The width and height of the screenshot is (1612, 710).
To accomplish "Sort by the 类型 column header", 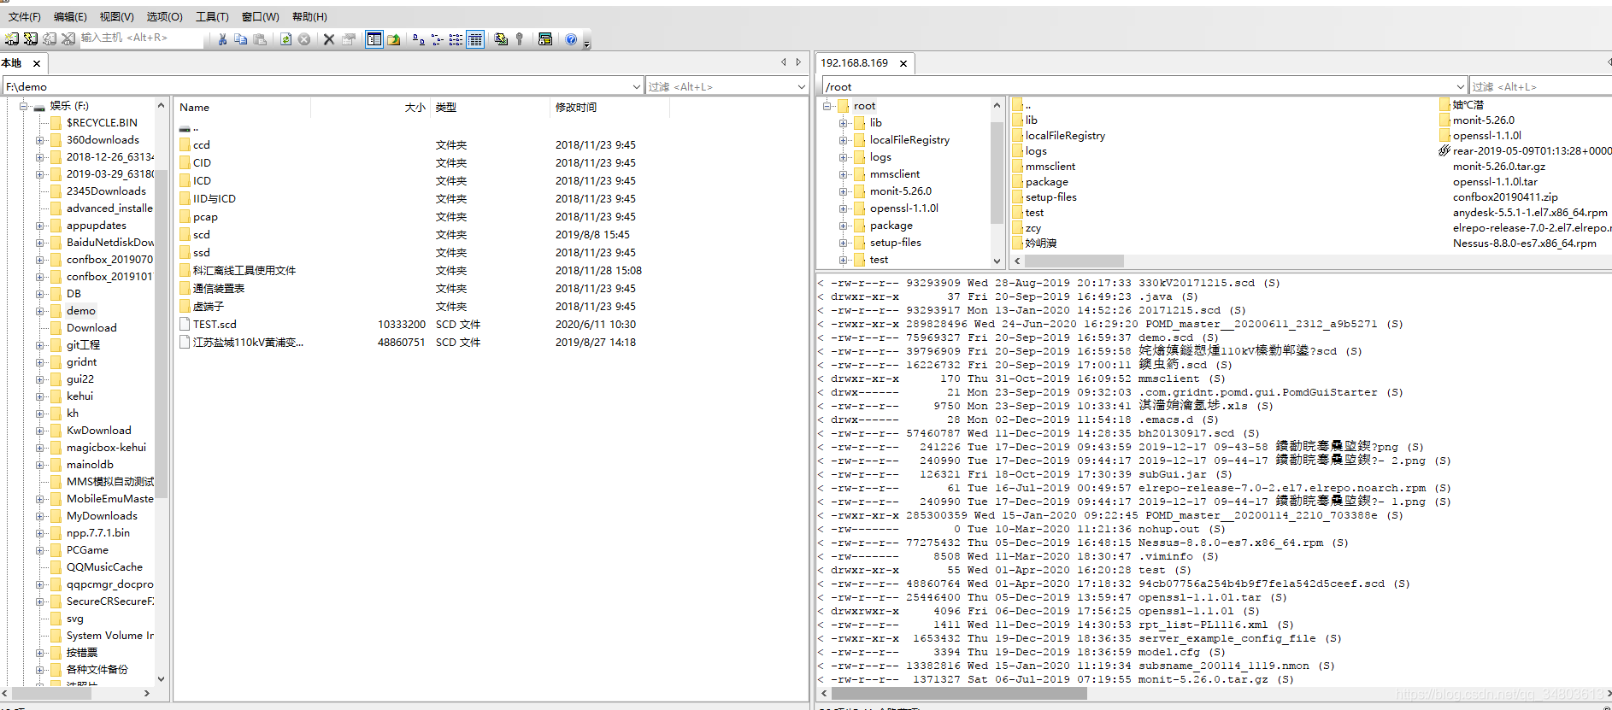I will click(490, 107).
